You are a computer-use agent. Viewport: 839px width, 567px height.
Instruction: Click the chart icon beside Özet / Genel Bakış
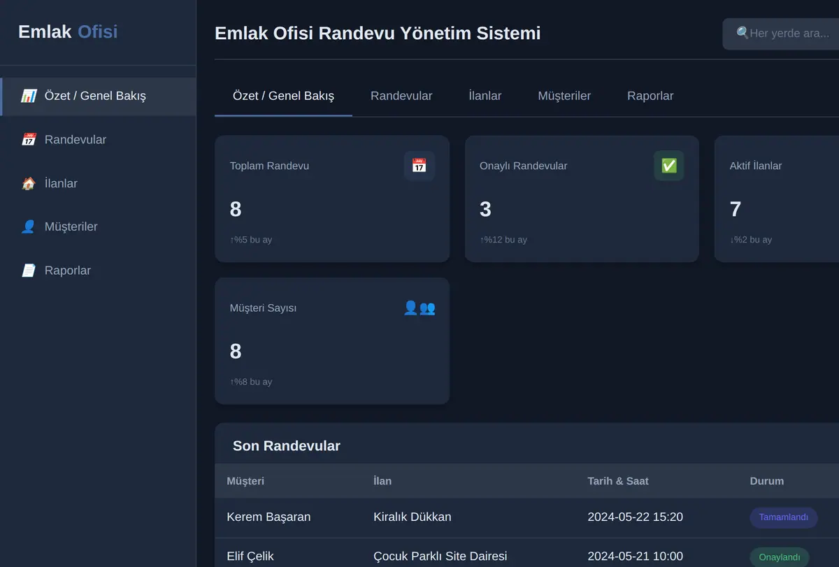(29, 96)
